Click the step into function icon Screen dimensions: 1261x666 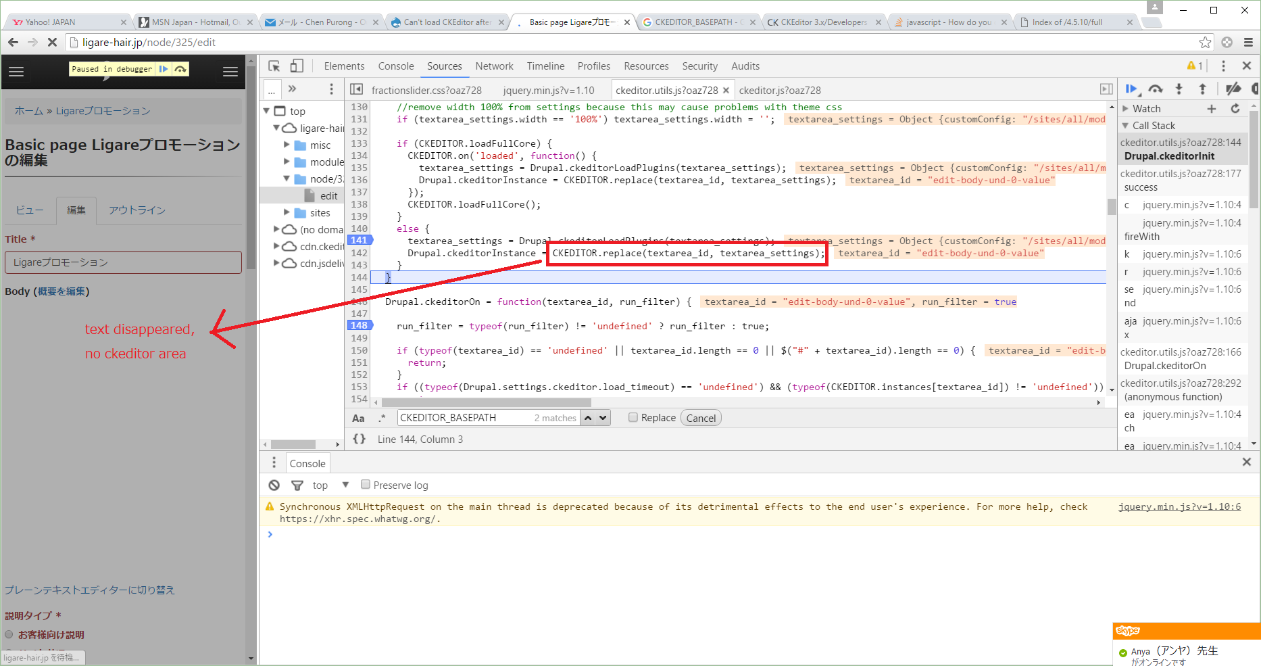coord(1179,89)
